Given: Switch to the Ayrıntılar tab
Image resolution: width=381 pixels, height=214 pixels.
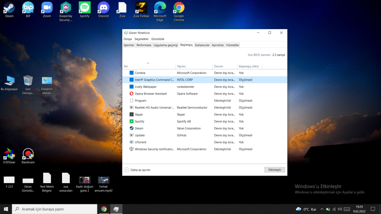Looking at the screenshot, I should (218, 45).
